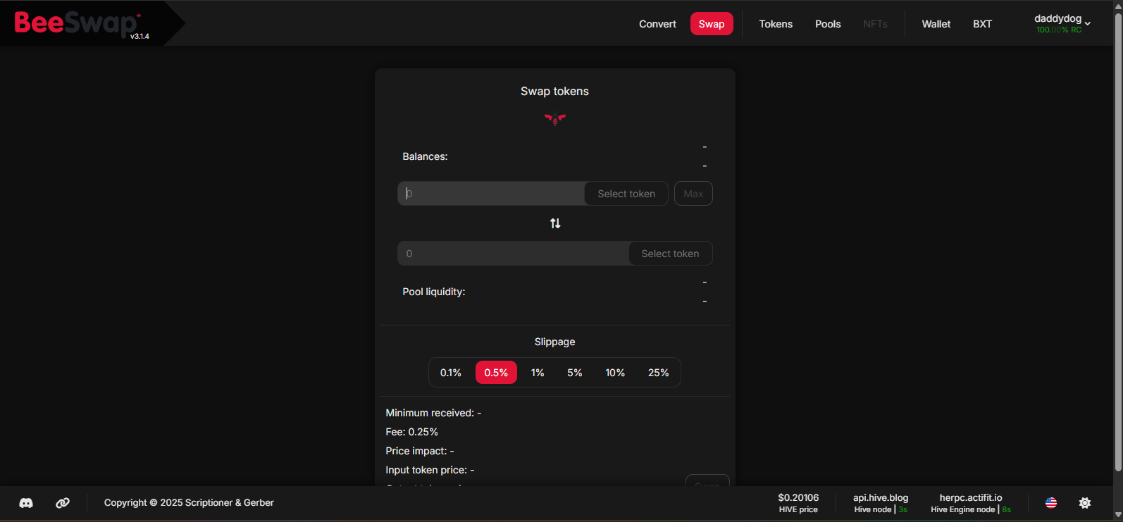The width and height of the screenshot is (1123, 522).
Task: Set slippage to 0.1%
Action: click(451, 373)
